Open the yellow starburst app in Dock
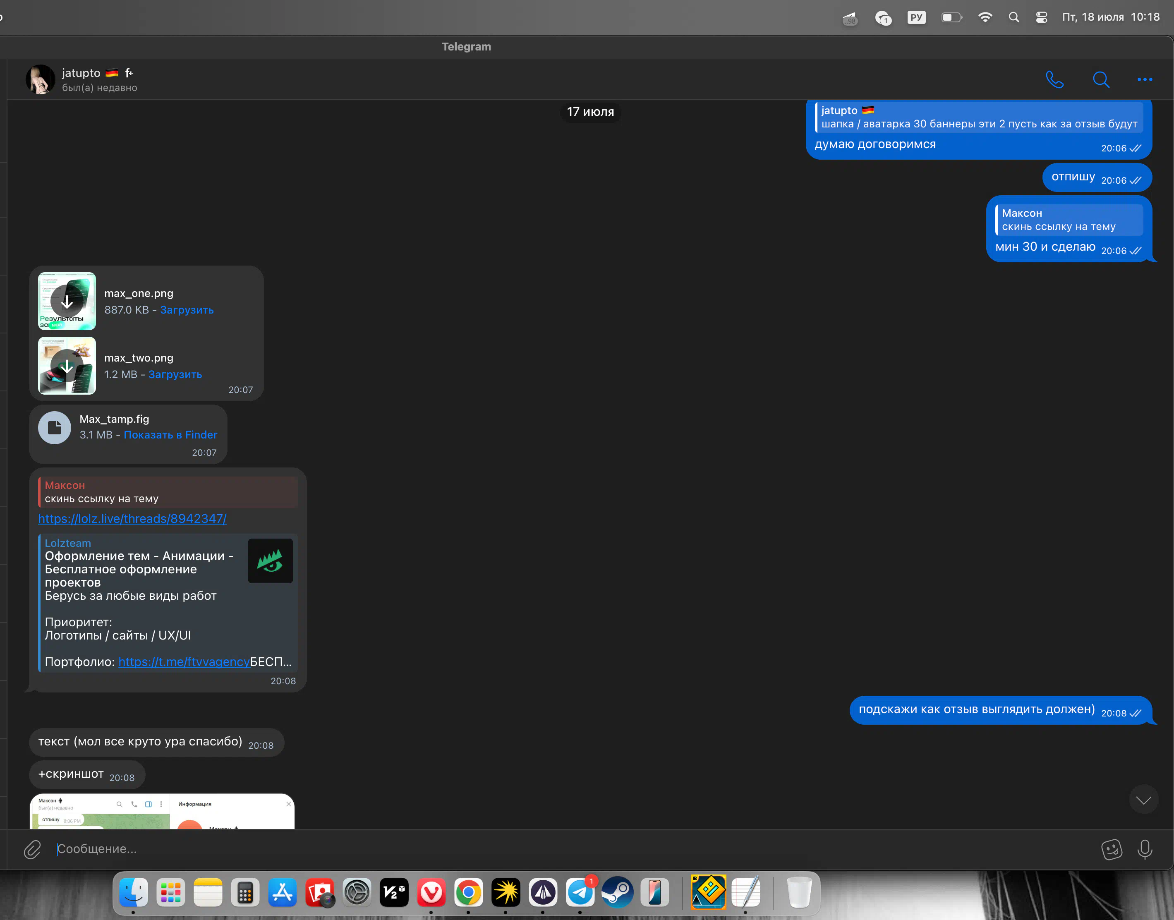Screen dimensions: 1174x920 (x=505, y=893)
